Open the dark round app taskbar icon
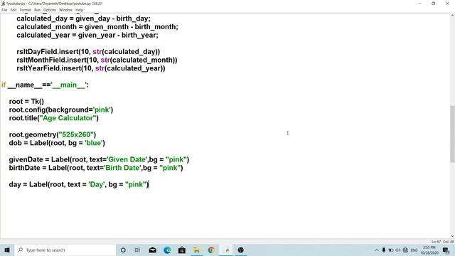Screen dimensions: 455x256 click(x=240, y=250)
